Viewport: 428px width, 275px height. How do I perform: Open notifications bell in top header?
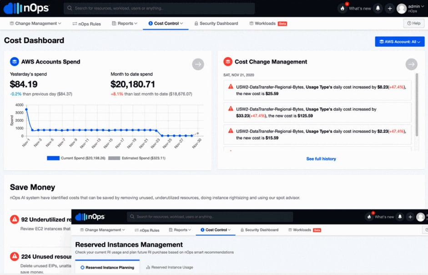378,9
